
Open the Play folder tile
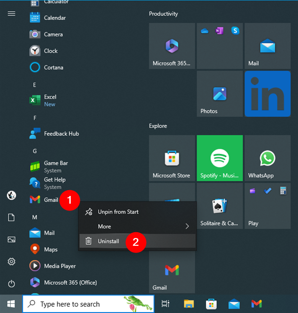268,206
